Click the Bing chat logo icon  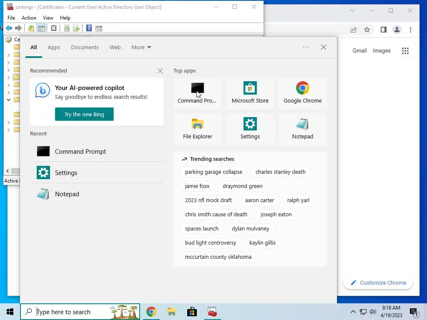[x=43, y=90]
